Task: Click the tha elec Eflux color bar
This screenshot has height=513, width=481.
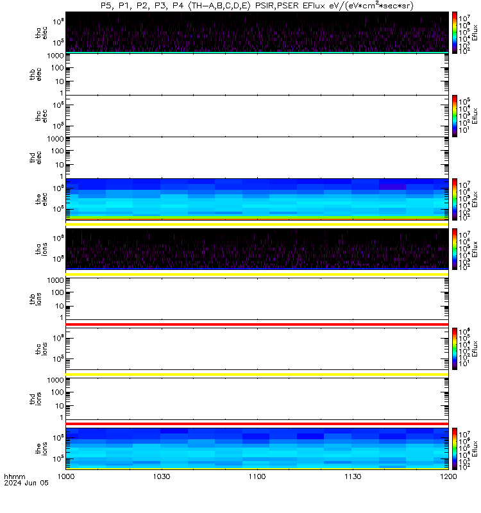Action: click(x=455, y=33)
